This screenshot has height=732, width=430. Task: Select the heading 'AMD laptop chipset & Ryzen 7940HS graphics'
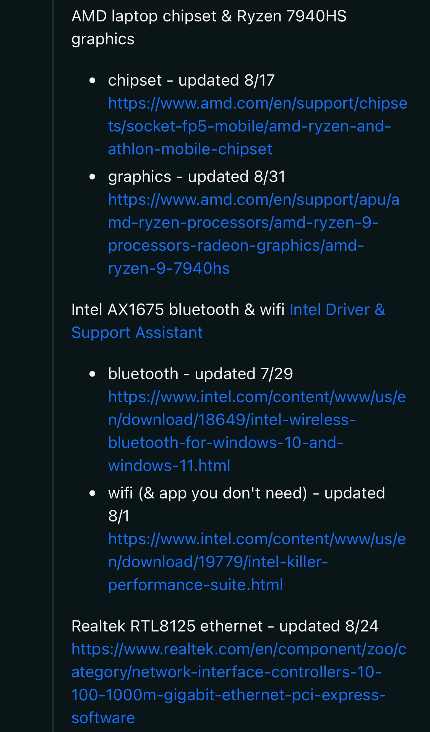[209, 28]
